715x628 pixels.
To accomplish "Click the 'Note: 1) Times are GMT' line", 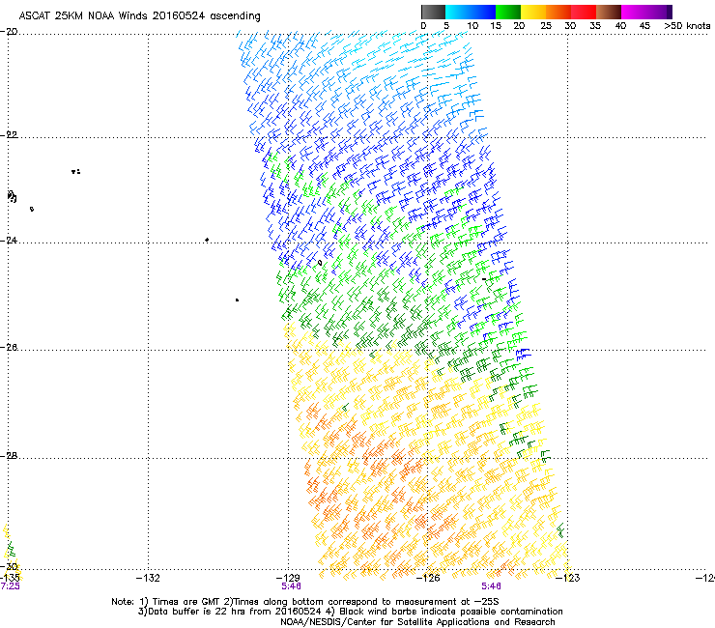I will pyautogui.click(x=305, y=602).
